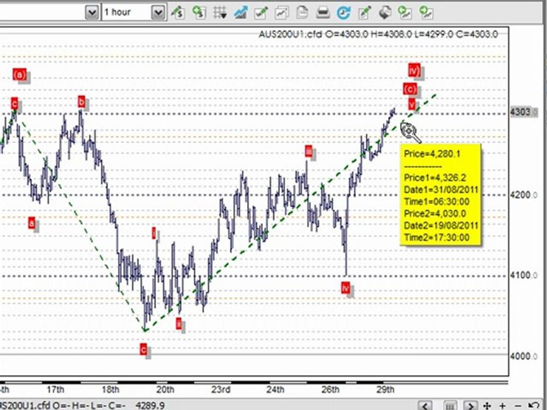
Task: Click the pencil-and-dollar order icon
Action: pos(178,13)
